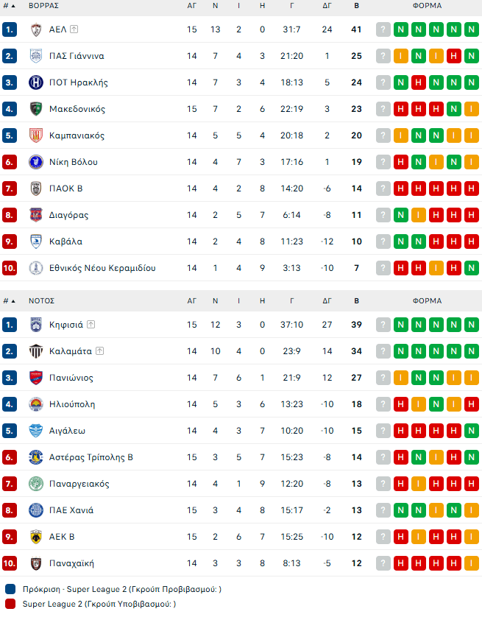The image size is (482, 617).
Task: Click the ΠΟΤ Ηρακλής team logo
Action: (x=35, y=82)
